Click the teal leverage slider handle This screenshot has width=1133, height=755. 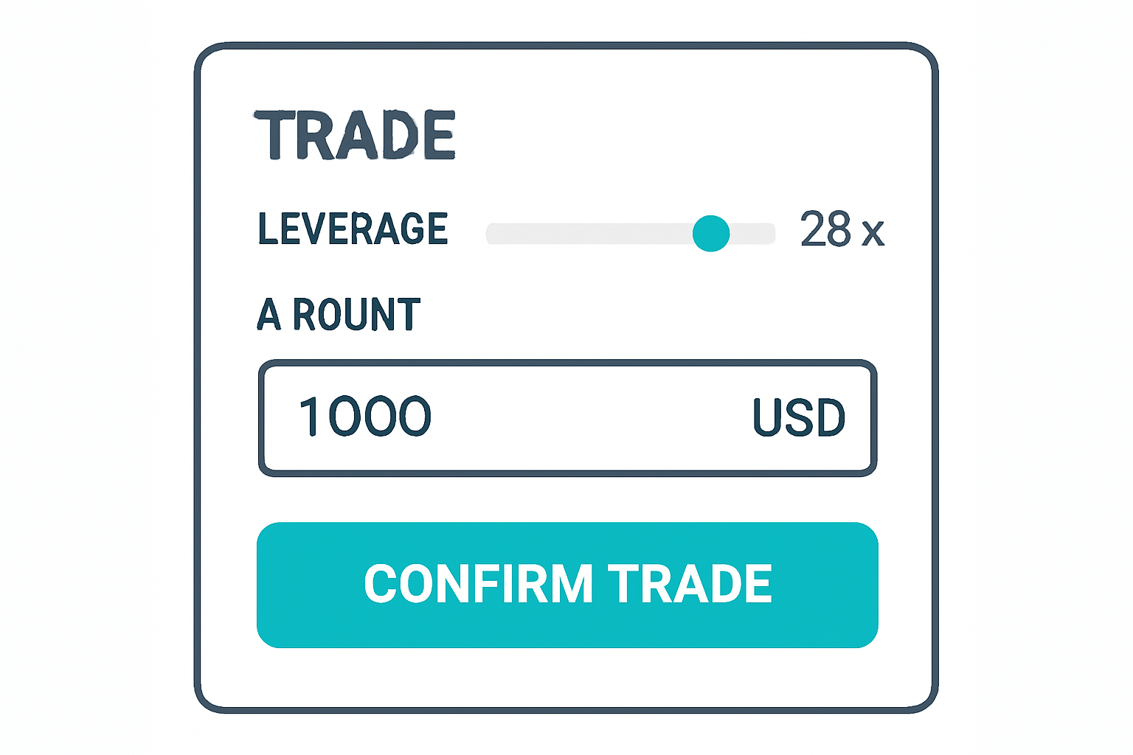tap(711, 234)
